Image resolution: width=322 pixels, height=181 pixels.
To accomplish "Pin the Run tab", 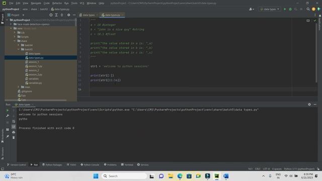I will point(8,136).
